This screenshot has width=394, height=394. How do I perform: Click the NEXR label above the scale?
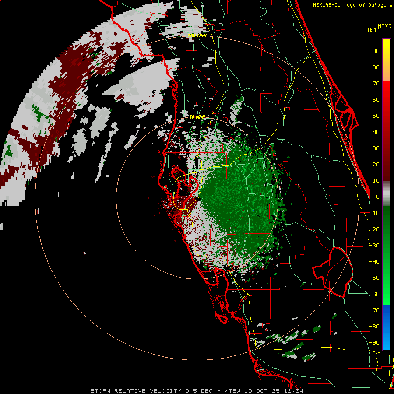[x=385, y=26]
